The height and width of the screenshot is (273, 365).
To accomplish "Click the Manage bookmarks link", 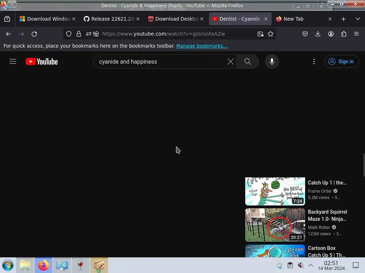I will pyautogui.click(x=202, y=46).
